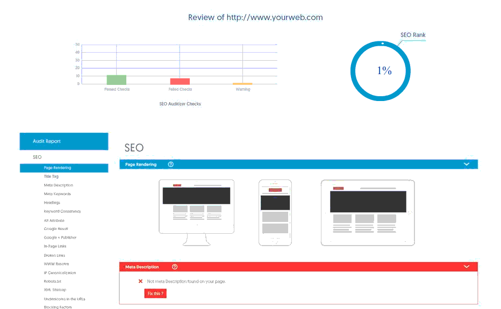
Task: Select SEO in the sidebar
Action: point(37,157)
